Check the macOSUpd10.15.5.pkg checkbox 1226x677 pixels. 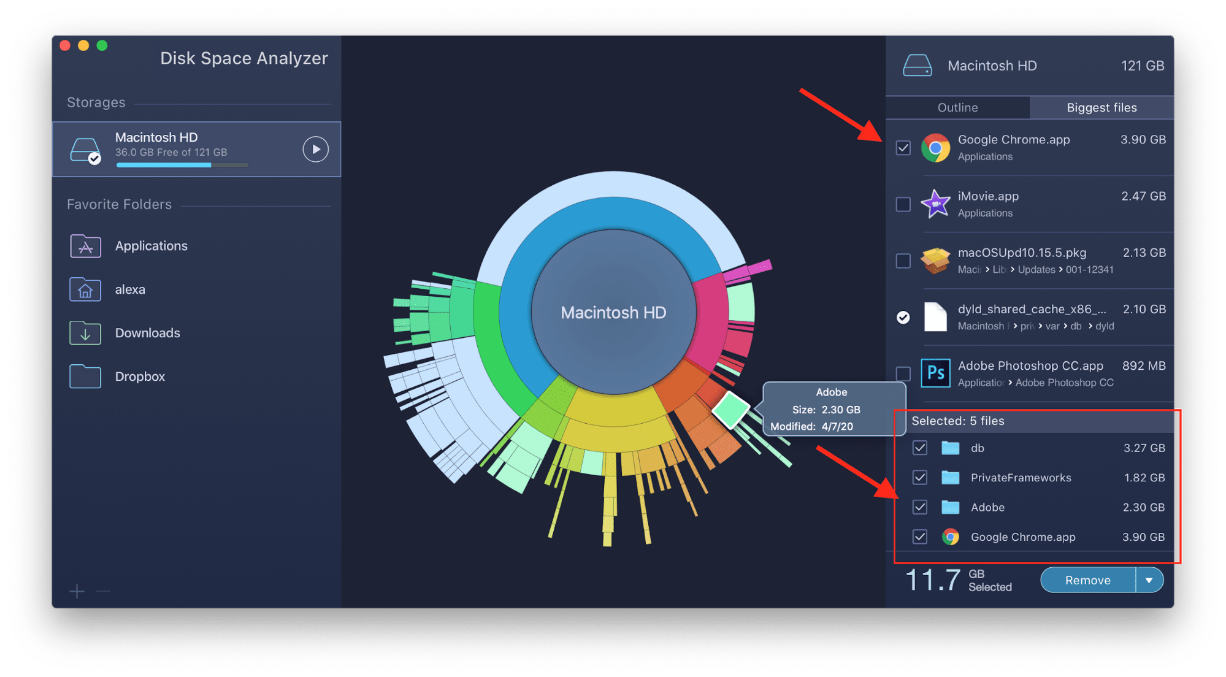pyautogui.click(x=903, y=261)
